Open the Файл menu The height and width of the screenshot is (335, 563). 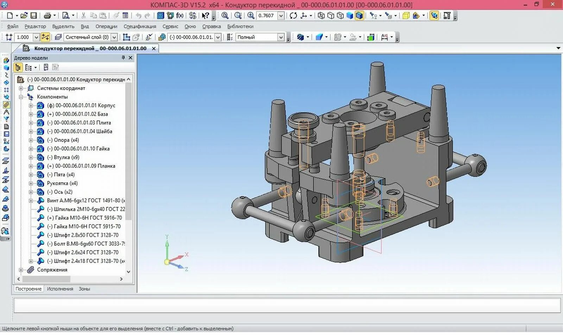pos(12,26)
